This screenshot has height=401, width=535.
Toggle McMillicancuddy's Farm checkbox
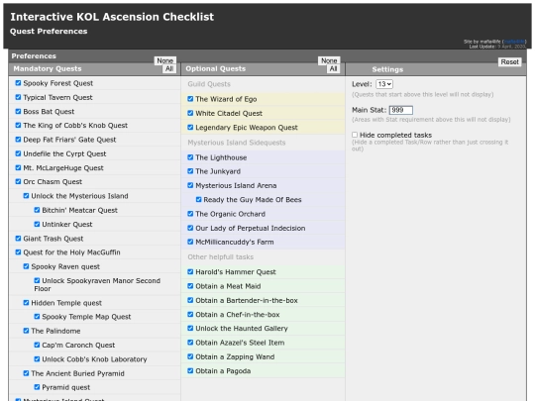[x=190, y=242]
